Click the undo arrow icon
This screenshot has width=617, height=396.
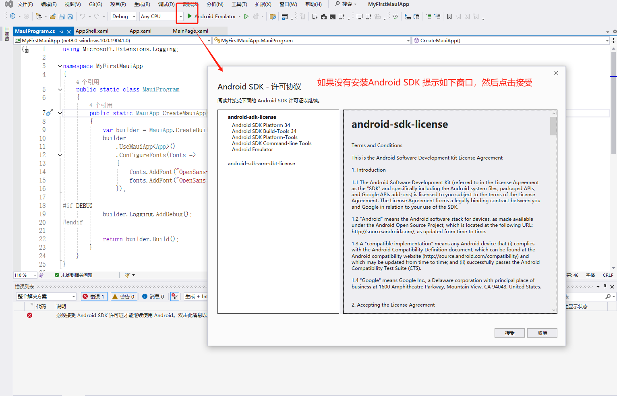[82, 17]
